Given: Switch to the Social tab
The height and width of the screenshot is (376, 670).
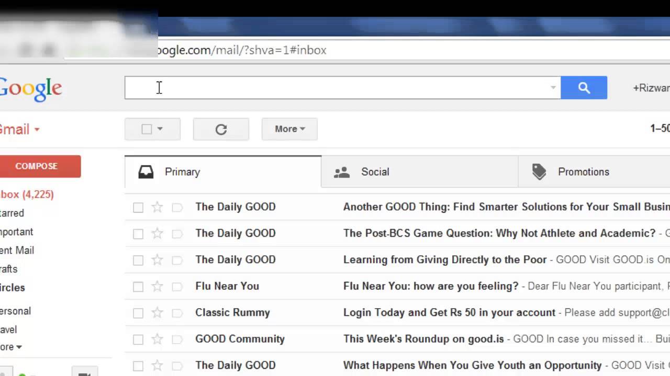Looking at the screenshot, I should pos(375,172).
